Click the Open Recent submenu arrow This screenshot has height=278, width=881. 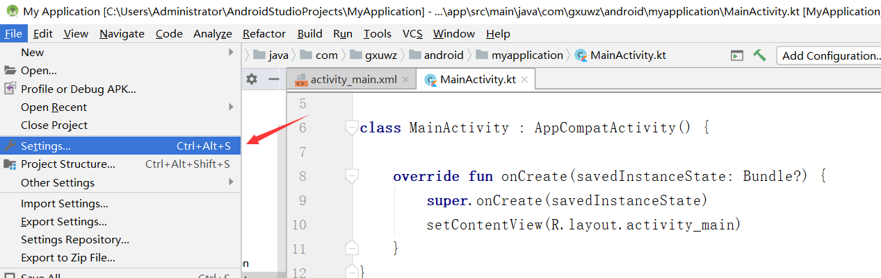[x=231, y=107]
